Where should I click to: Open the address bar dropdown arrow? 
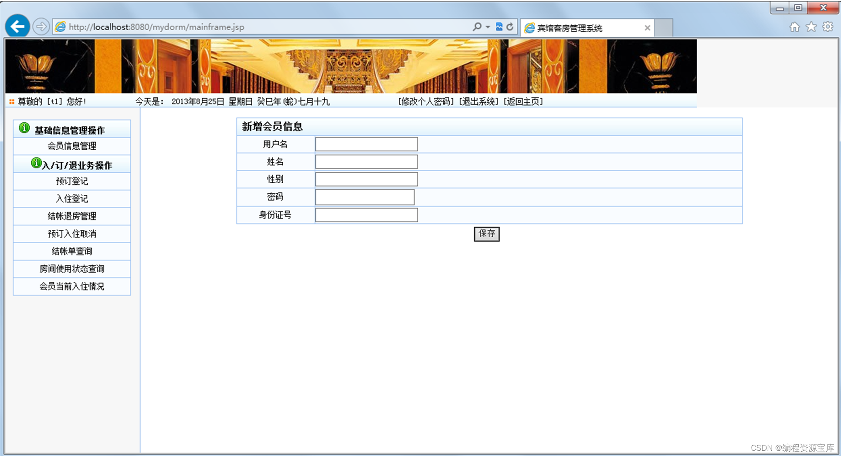tap(488, 27)
